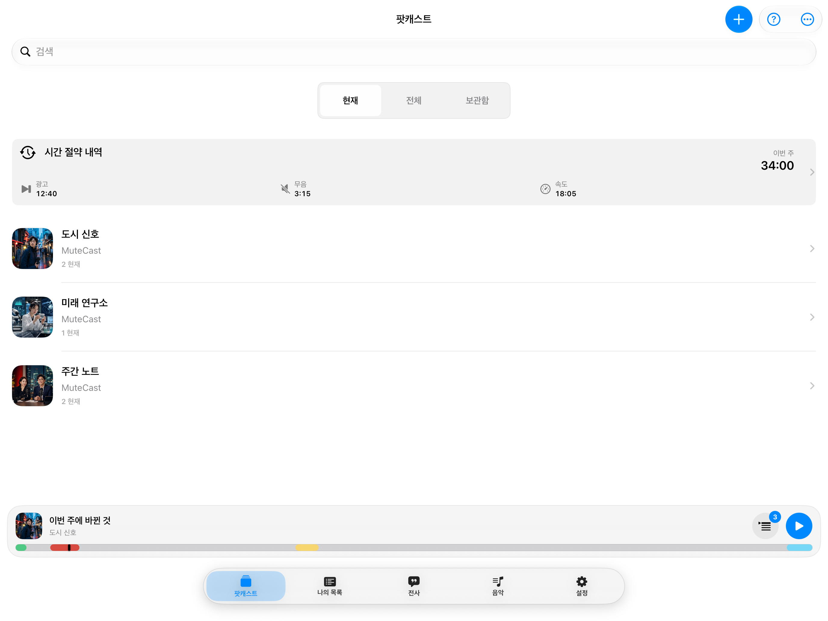Select the 3:15 silence time value
Image resolution: width=828 pixels, height=621 pixels.
click(302, 193)
